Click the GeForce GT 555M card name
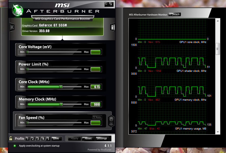 coord(53,25)
